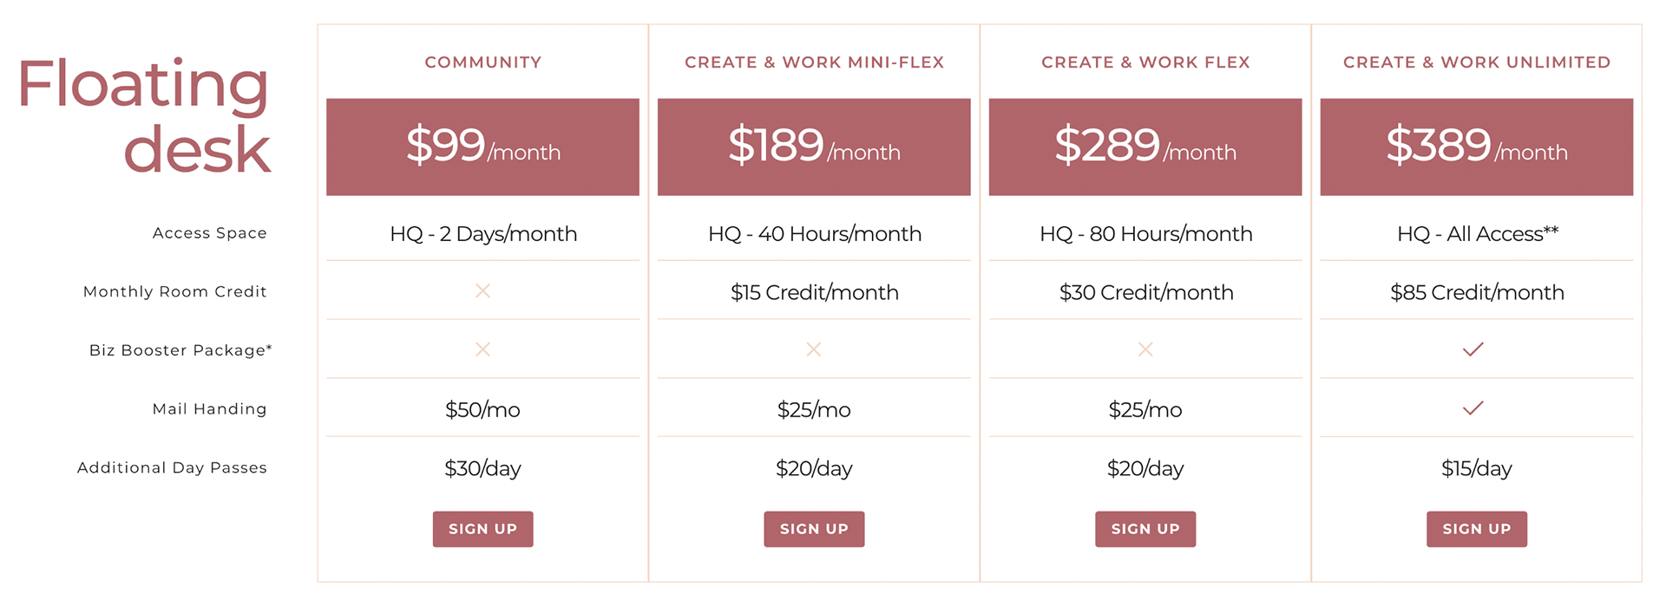
Task: Select the $189/month price banner
Action: [814, 147]
